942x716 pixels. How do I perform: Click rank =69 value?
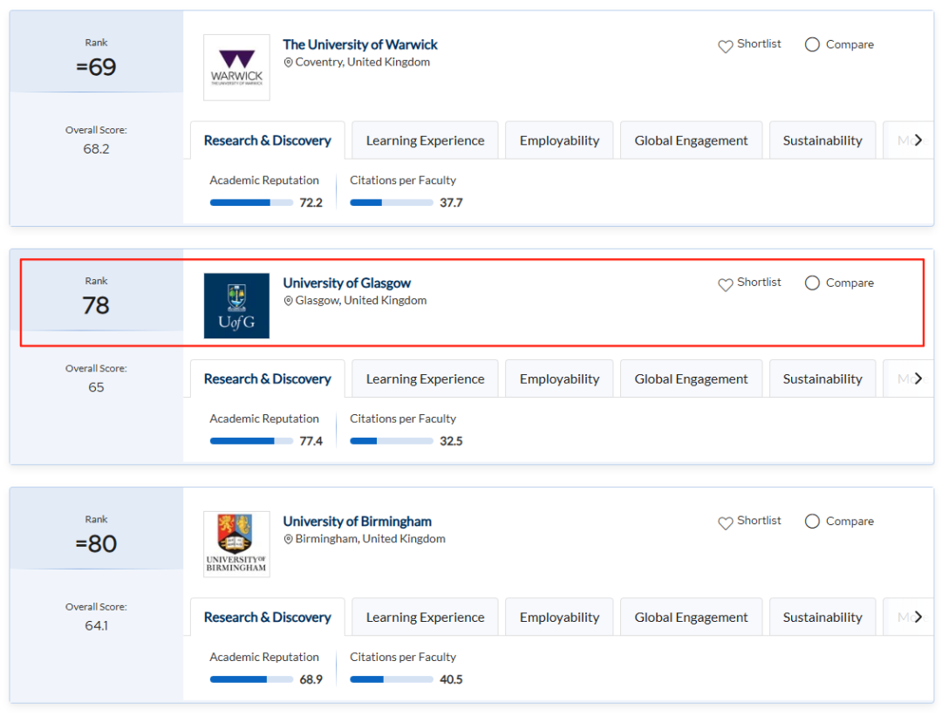96,66
